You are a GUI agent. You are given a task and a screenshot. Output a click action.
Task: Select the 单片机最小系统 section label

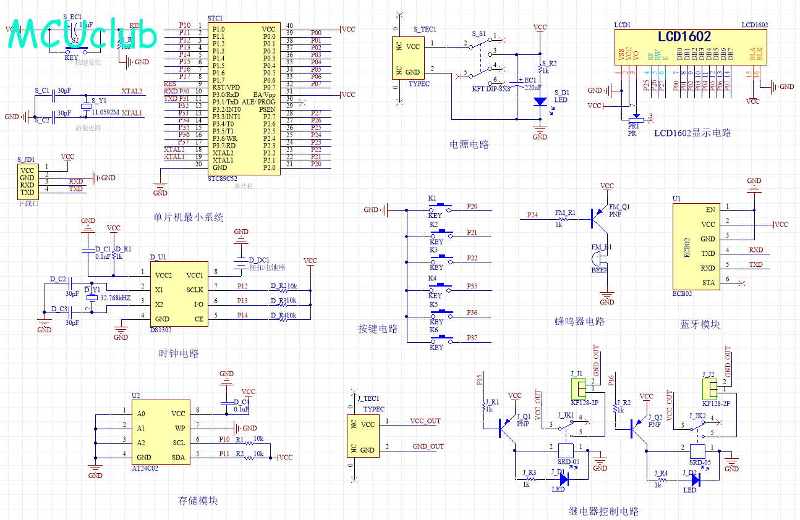[188, 217]
